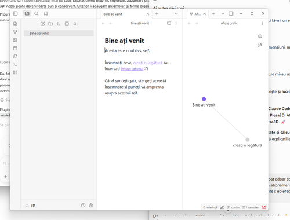Open the command palette ribbon icon

tap(15, 64)
